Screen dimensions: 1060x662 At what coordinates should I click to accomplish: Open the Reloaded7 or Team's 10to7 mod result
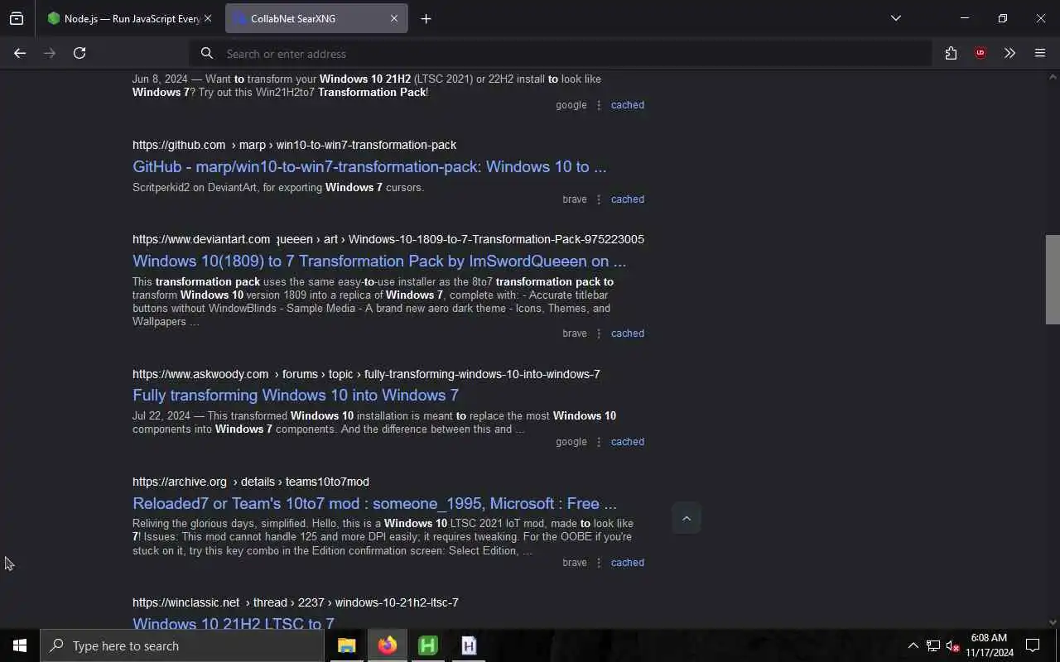[374, 503]
